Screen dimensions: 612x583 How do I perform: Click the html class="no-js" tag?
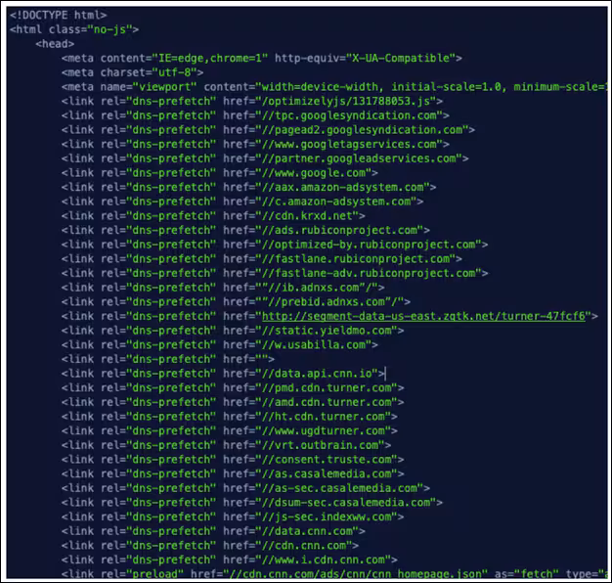pos(74,29)
